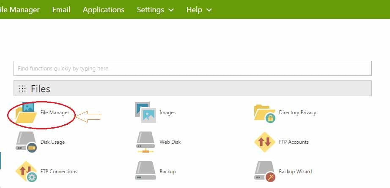Viewport: 390px width, 188px height.
Task: Select File Manager in the green navigation bar
Action: coord(20,9)
